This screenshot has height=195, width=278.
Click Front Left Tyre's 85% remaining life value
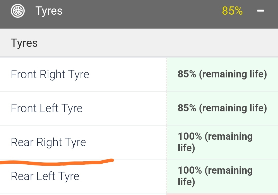(222, 108)
